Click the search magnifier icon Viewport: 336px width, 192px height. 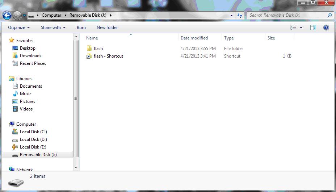tap(329, 15)
